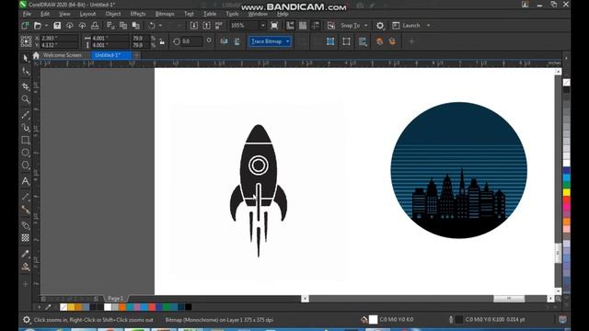589x331 pixels.
Task: Open the File menu
Action: 27,14
